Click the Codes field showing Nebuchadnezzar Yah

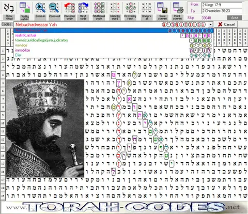(x=113, y=24)
